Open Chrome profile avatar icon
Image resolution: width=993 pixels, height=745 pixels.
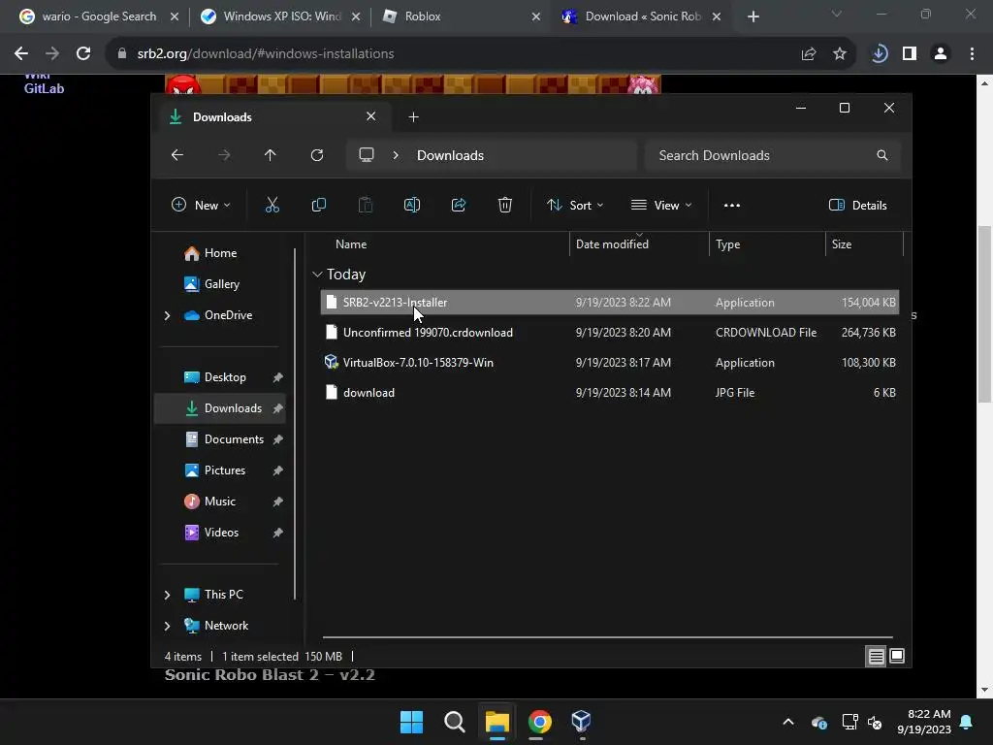click(x=941, y=54)
